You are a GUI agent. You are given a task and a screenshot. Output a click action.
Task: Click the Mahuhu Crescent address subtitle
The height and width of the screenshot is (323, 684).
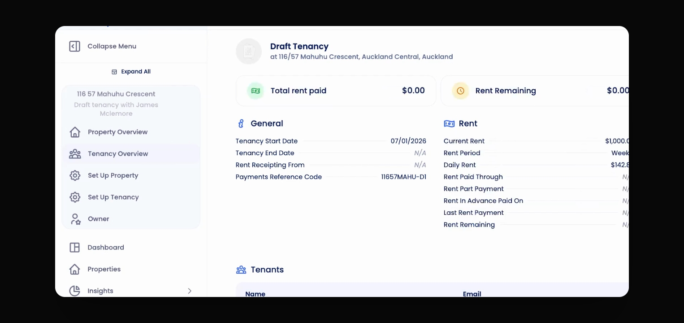pos(361,57)
